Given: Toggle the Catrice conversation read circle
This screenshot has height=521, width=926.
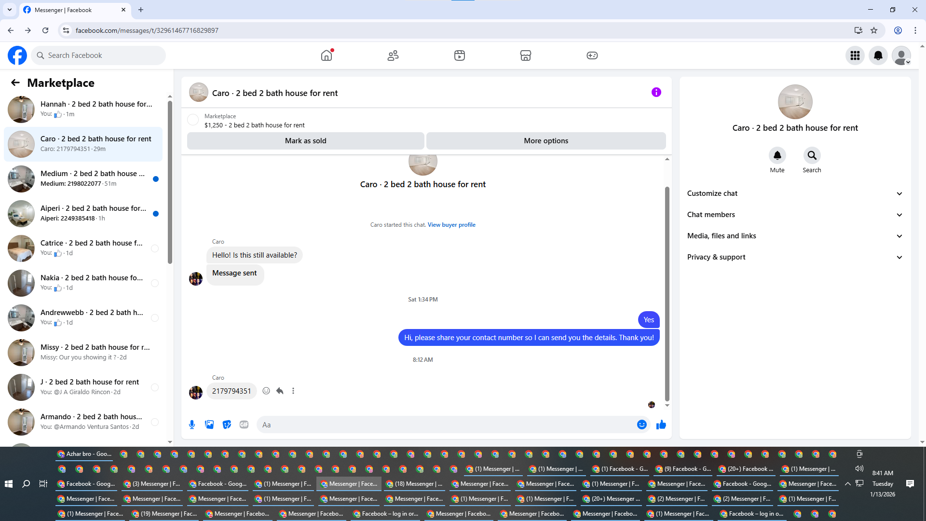Looking at the screenshot, I should 155,248.
